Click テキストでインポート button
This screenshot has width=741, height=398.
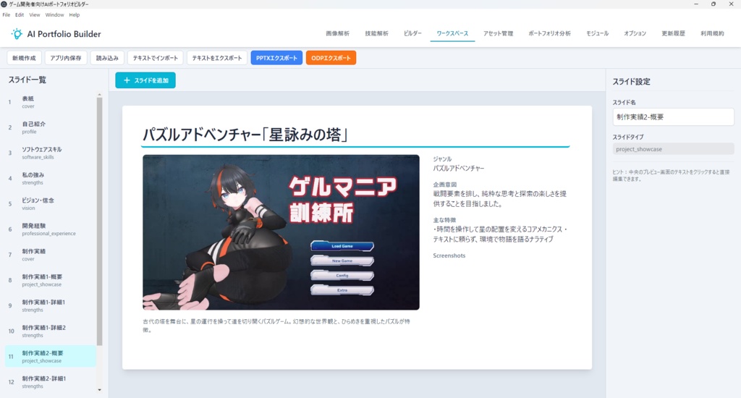(x=156, y=58)
